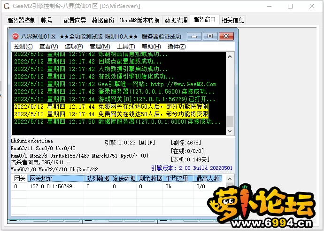Open the 工具(T) menu
Image resolution: width=324 pixels, height=231 pixels.
(126, 47)
